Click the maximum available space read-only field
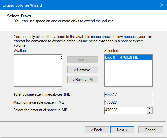The width and height of the screenshot is (167, 138). 128,102
